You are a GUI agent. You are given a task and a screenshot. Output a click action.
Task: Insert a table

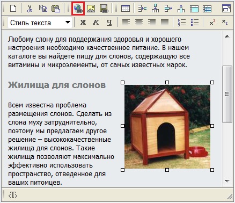point(126,8)
